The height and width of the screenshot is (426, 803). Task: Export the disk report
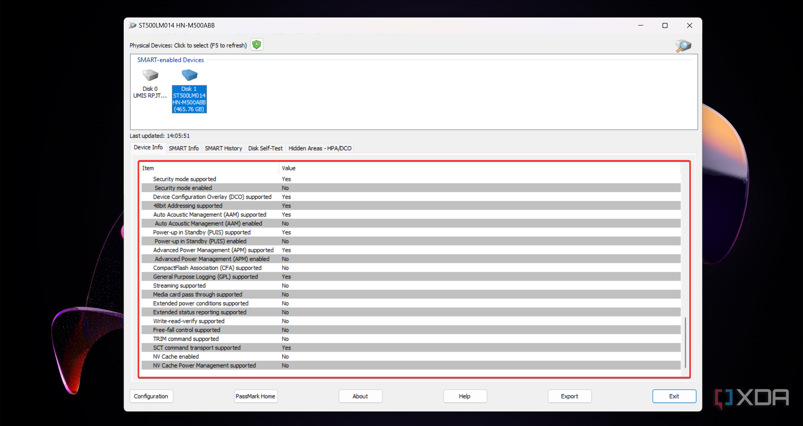tap(570, 396)
